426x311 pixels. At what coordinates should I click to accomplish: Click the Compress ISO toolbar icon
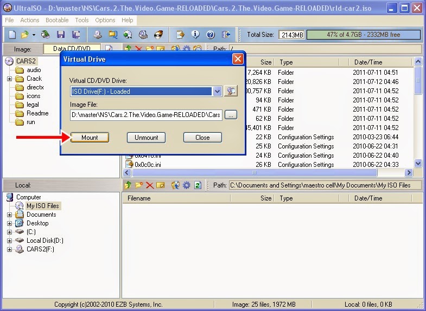(x=113, y=35)
